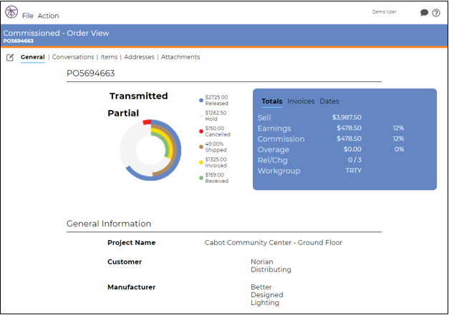Viewport: 449px width, 315px height.
Task: Switch to the Attachments tab
Action: (180, 57)
